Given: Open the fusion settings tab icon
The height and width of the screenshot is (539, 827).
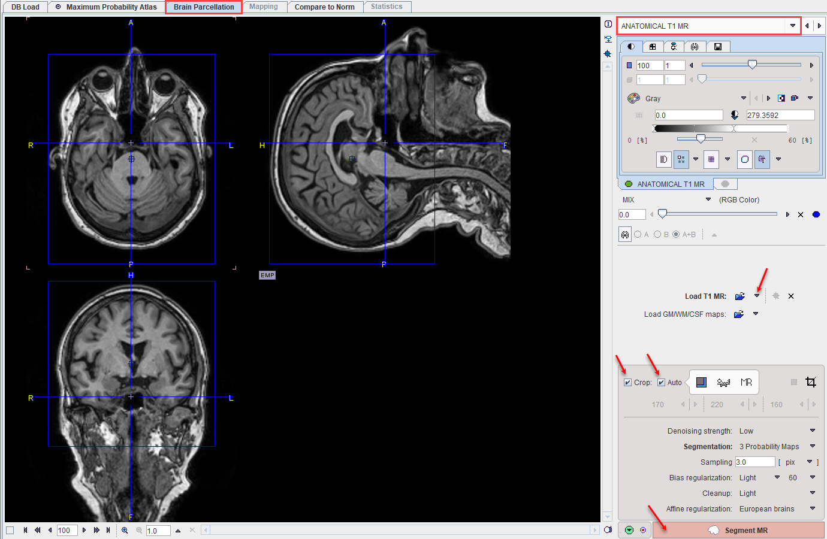Looking at the screenshot, I should [x=695, y=46].
